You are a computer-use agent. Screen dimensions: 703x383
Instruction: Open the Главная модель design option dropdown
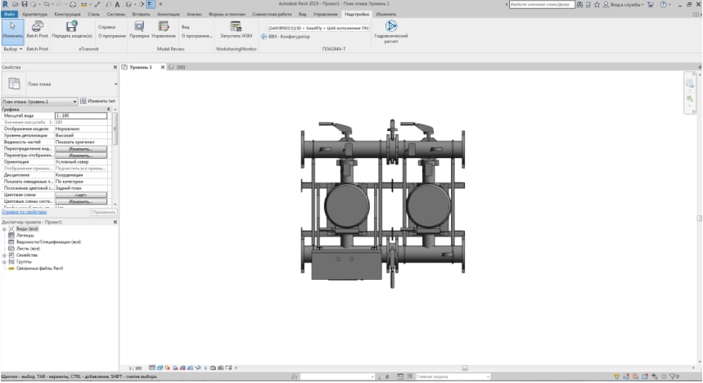[x=453, y=376]
